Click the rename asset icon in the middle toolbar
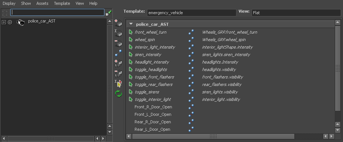This screenshot has height=142, width=343. (x=118, y=33)
